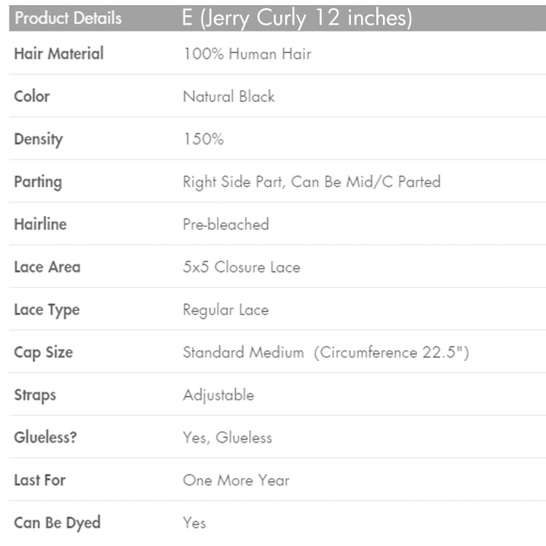The height and width of the screenshot is (546, 546).
Task: Select the Yes, Glueless value text
Action: coord(228,438)
